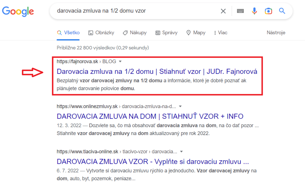
Task: Open DAROVACIA ZMLUVA VZOR Vyplňte si result
Action: (153, 162)
